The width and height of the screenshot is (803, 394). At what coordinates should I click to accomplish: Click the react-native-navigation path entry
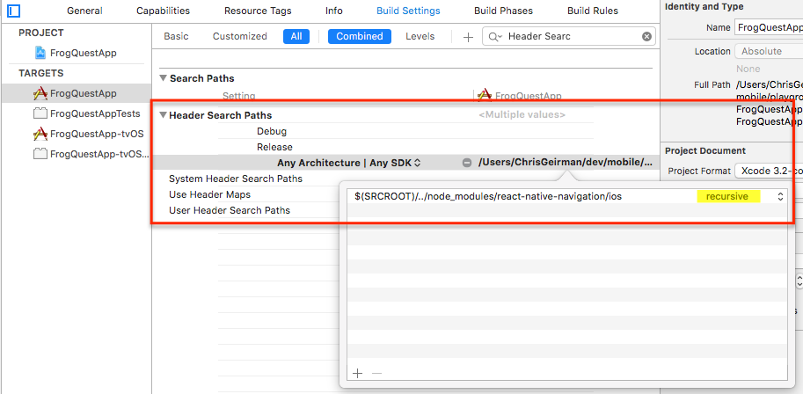487,196
